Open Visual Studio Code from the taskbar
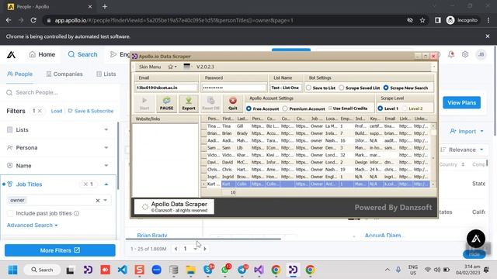The image size is (497, 279). pos(123,270)
